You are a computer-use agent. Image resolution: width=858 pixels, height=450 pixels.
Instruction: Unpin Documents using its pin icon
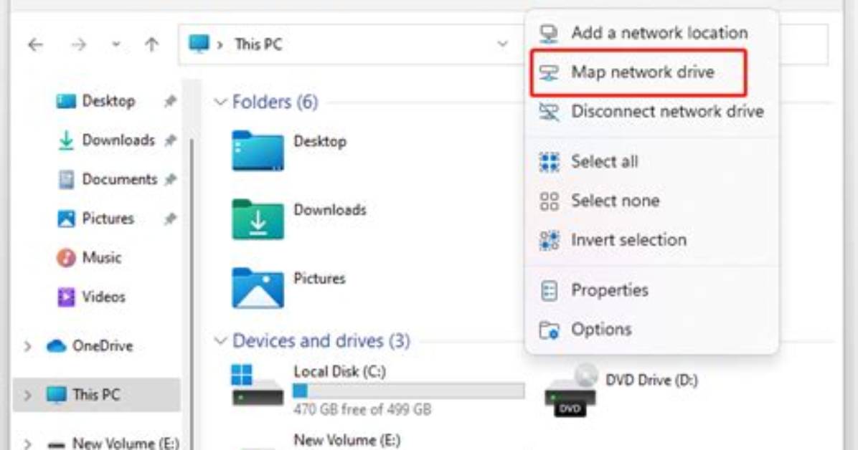pos(170,179)
